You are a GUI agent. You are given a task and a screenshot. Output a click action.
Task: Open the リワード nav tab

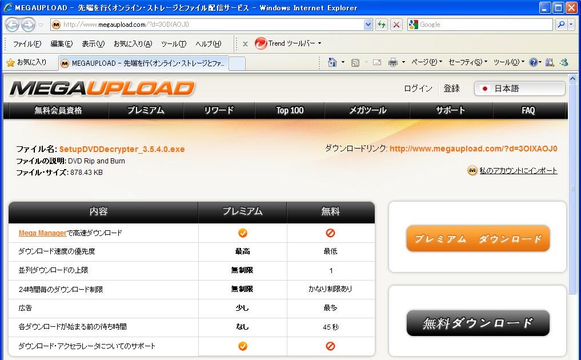[219, 110]
